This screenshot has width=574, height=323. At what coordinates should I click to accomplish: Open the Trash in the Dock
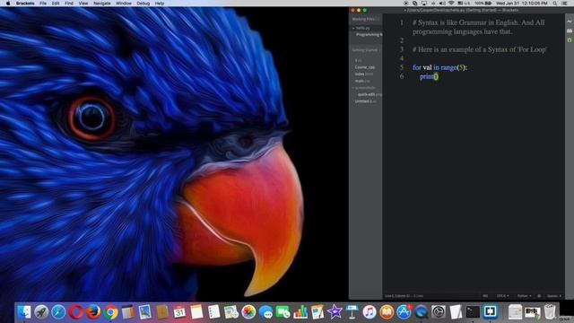[x=550, y=312]
